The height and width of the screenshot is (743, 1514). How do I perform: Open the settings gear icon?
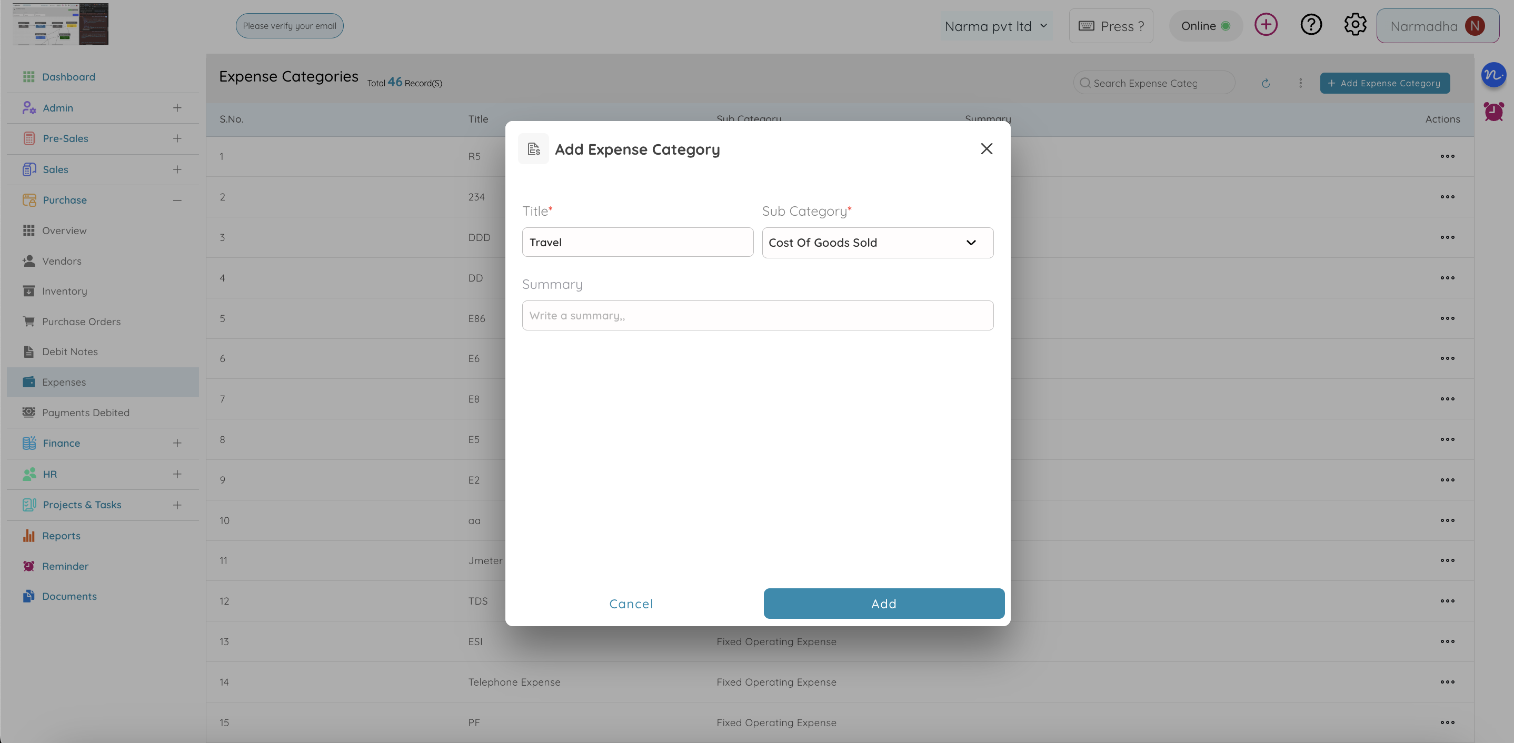click(1356, 24)
